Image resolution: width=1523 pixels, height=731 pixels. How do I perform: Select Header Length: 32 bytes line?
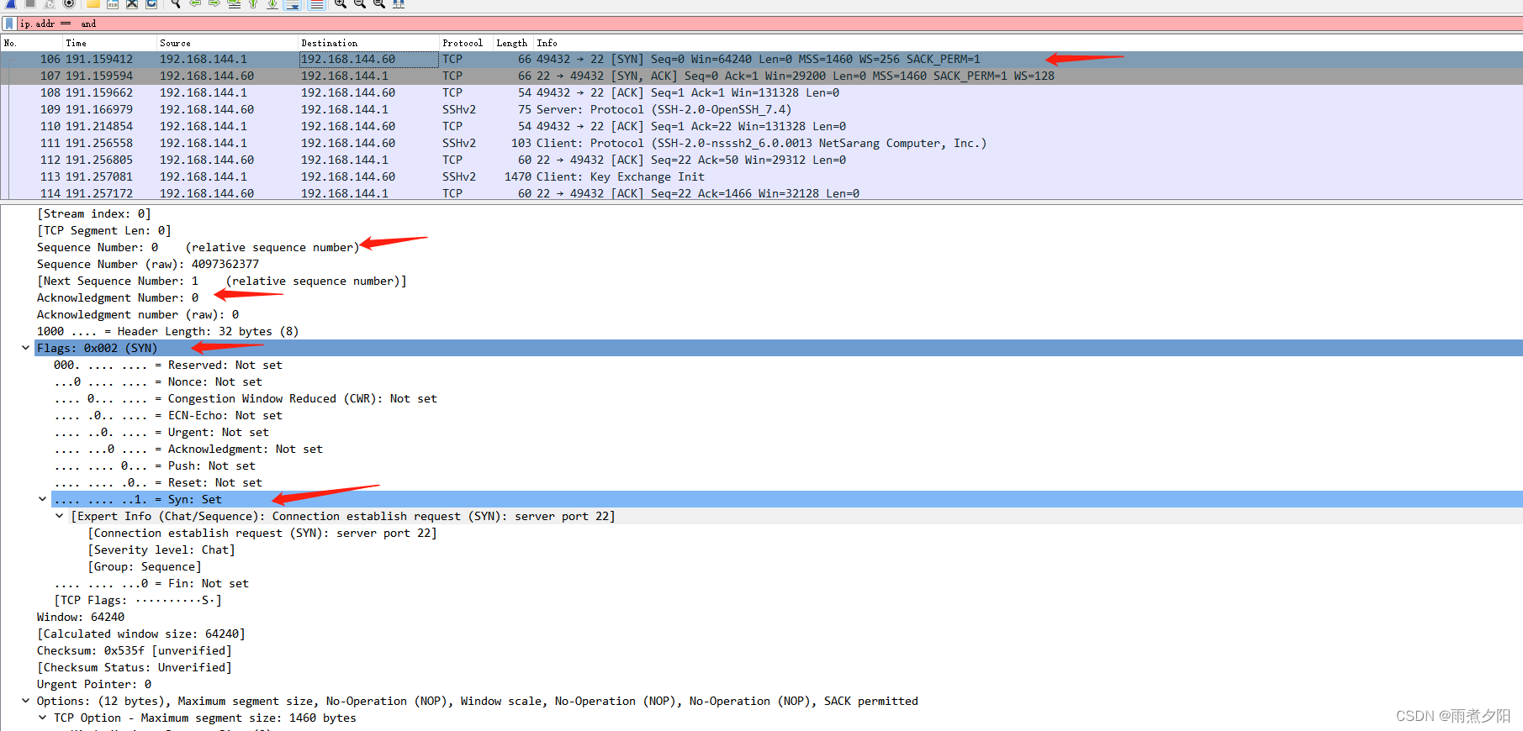[x=168, y=331]
